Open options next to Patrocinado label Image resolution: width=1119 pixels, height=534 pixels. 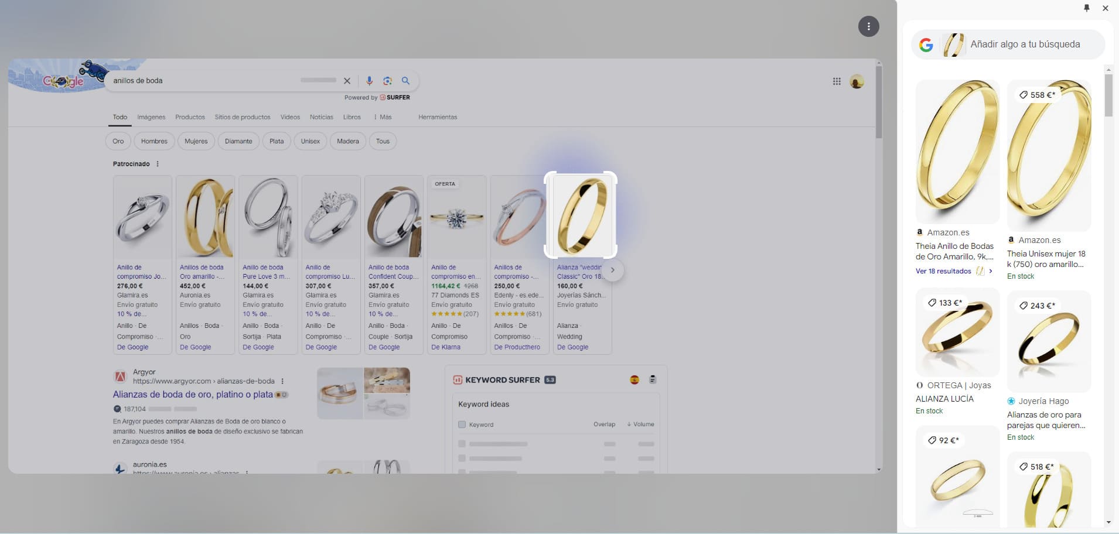pyautogui.click(x=158, y=164)
